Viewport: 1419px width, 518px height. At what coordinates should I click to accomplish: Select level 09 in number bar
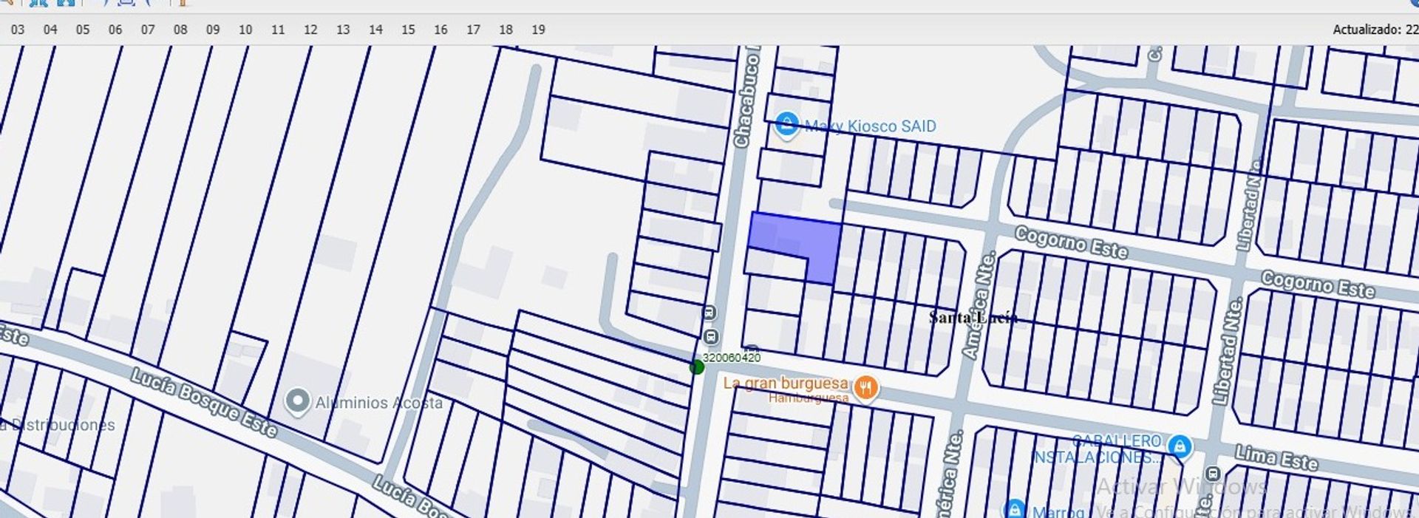pos(212,30)
